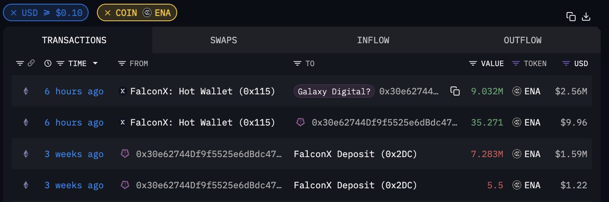The image size is (609, 202).
Task: Switch to the INFLOW tab
Action: pos(373,40)
